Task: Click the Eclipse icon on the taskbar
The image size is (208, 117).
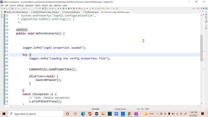Action: (x=97, y=114)
